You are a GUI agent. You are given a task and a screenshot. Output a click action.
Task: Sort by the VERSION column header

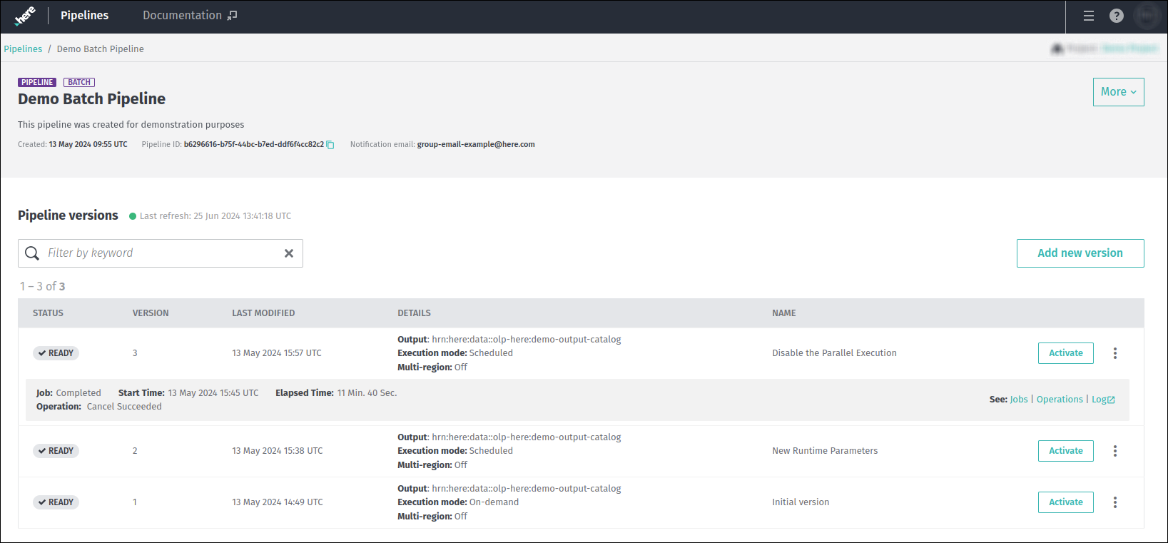(151, 313)
